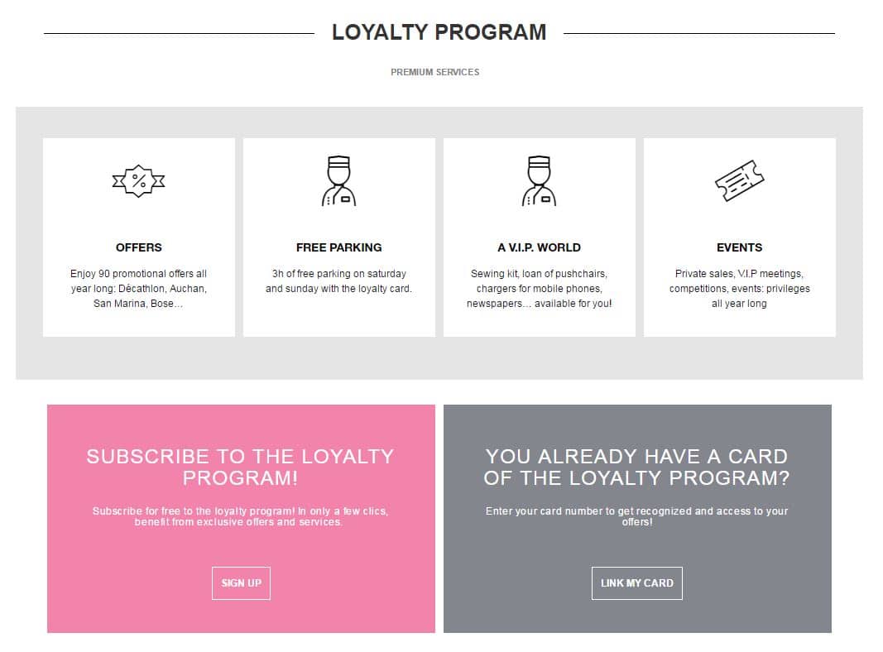The height and width of the screenshot is (652, 883).
Task: Click the 3h free parking description text
Action: [x=338, y=281]
